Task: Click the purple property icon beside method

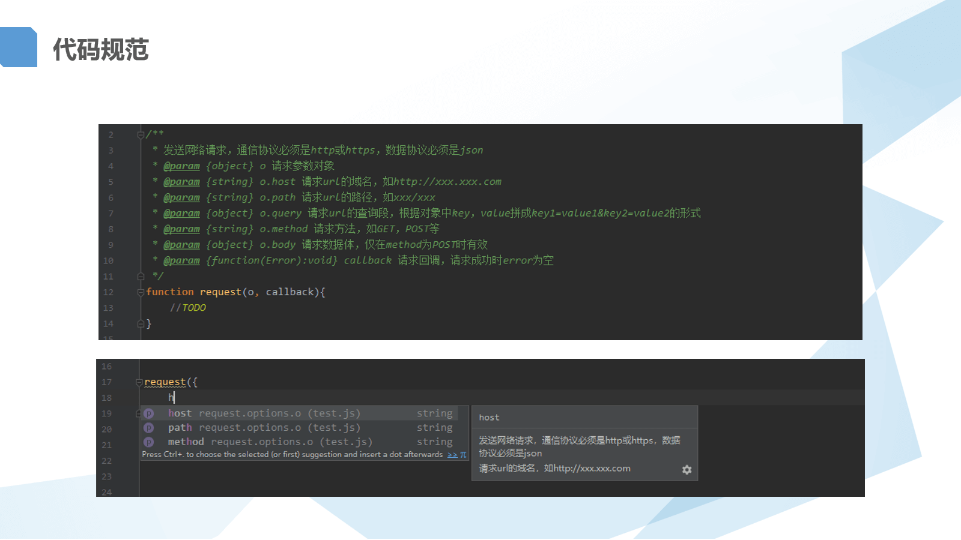Action: [x=149, y=442]
